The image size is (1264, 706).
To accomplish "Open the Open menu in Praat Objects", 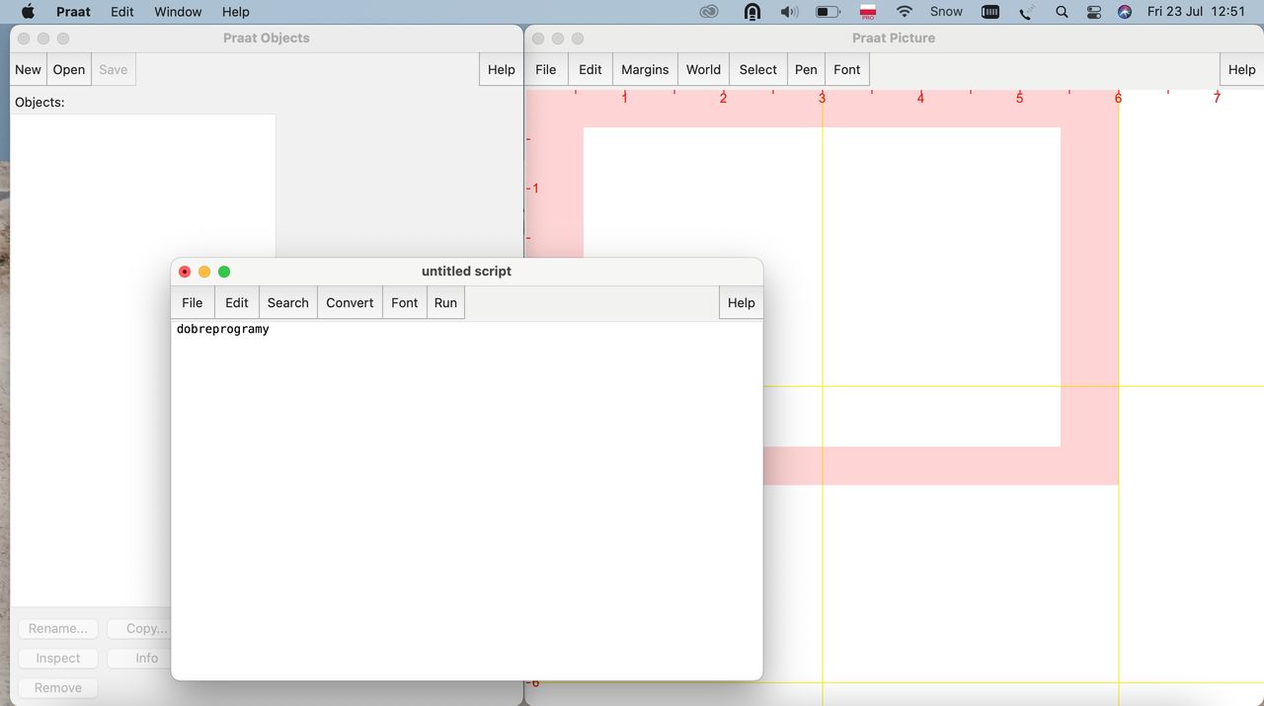I will click(x=69, y=69).
